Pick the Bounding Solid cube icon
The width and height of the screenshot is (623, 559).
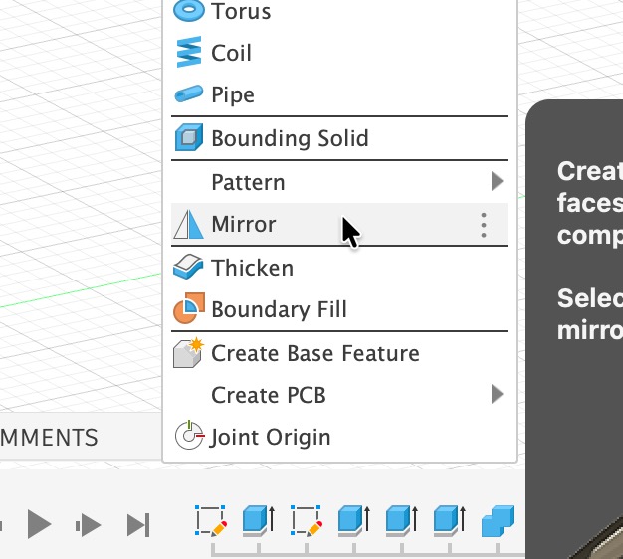pyautogui.click(x=188, y=138)
